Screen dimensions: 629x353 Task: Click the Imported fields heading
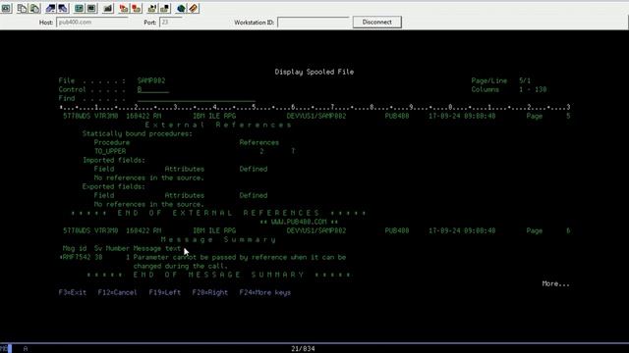click(114, 160)
